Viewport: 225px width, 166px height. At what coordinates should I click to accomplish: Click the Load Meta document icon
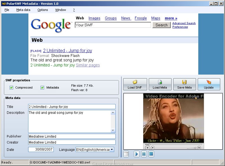coord(160,82)
